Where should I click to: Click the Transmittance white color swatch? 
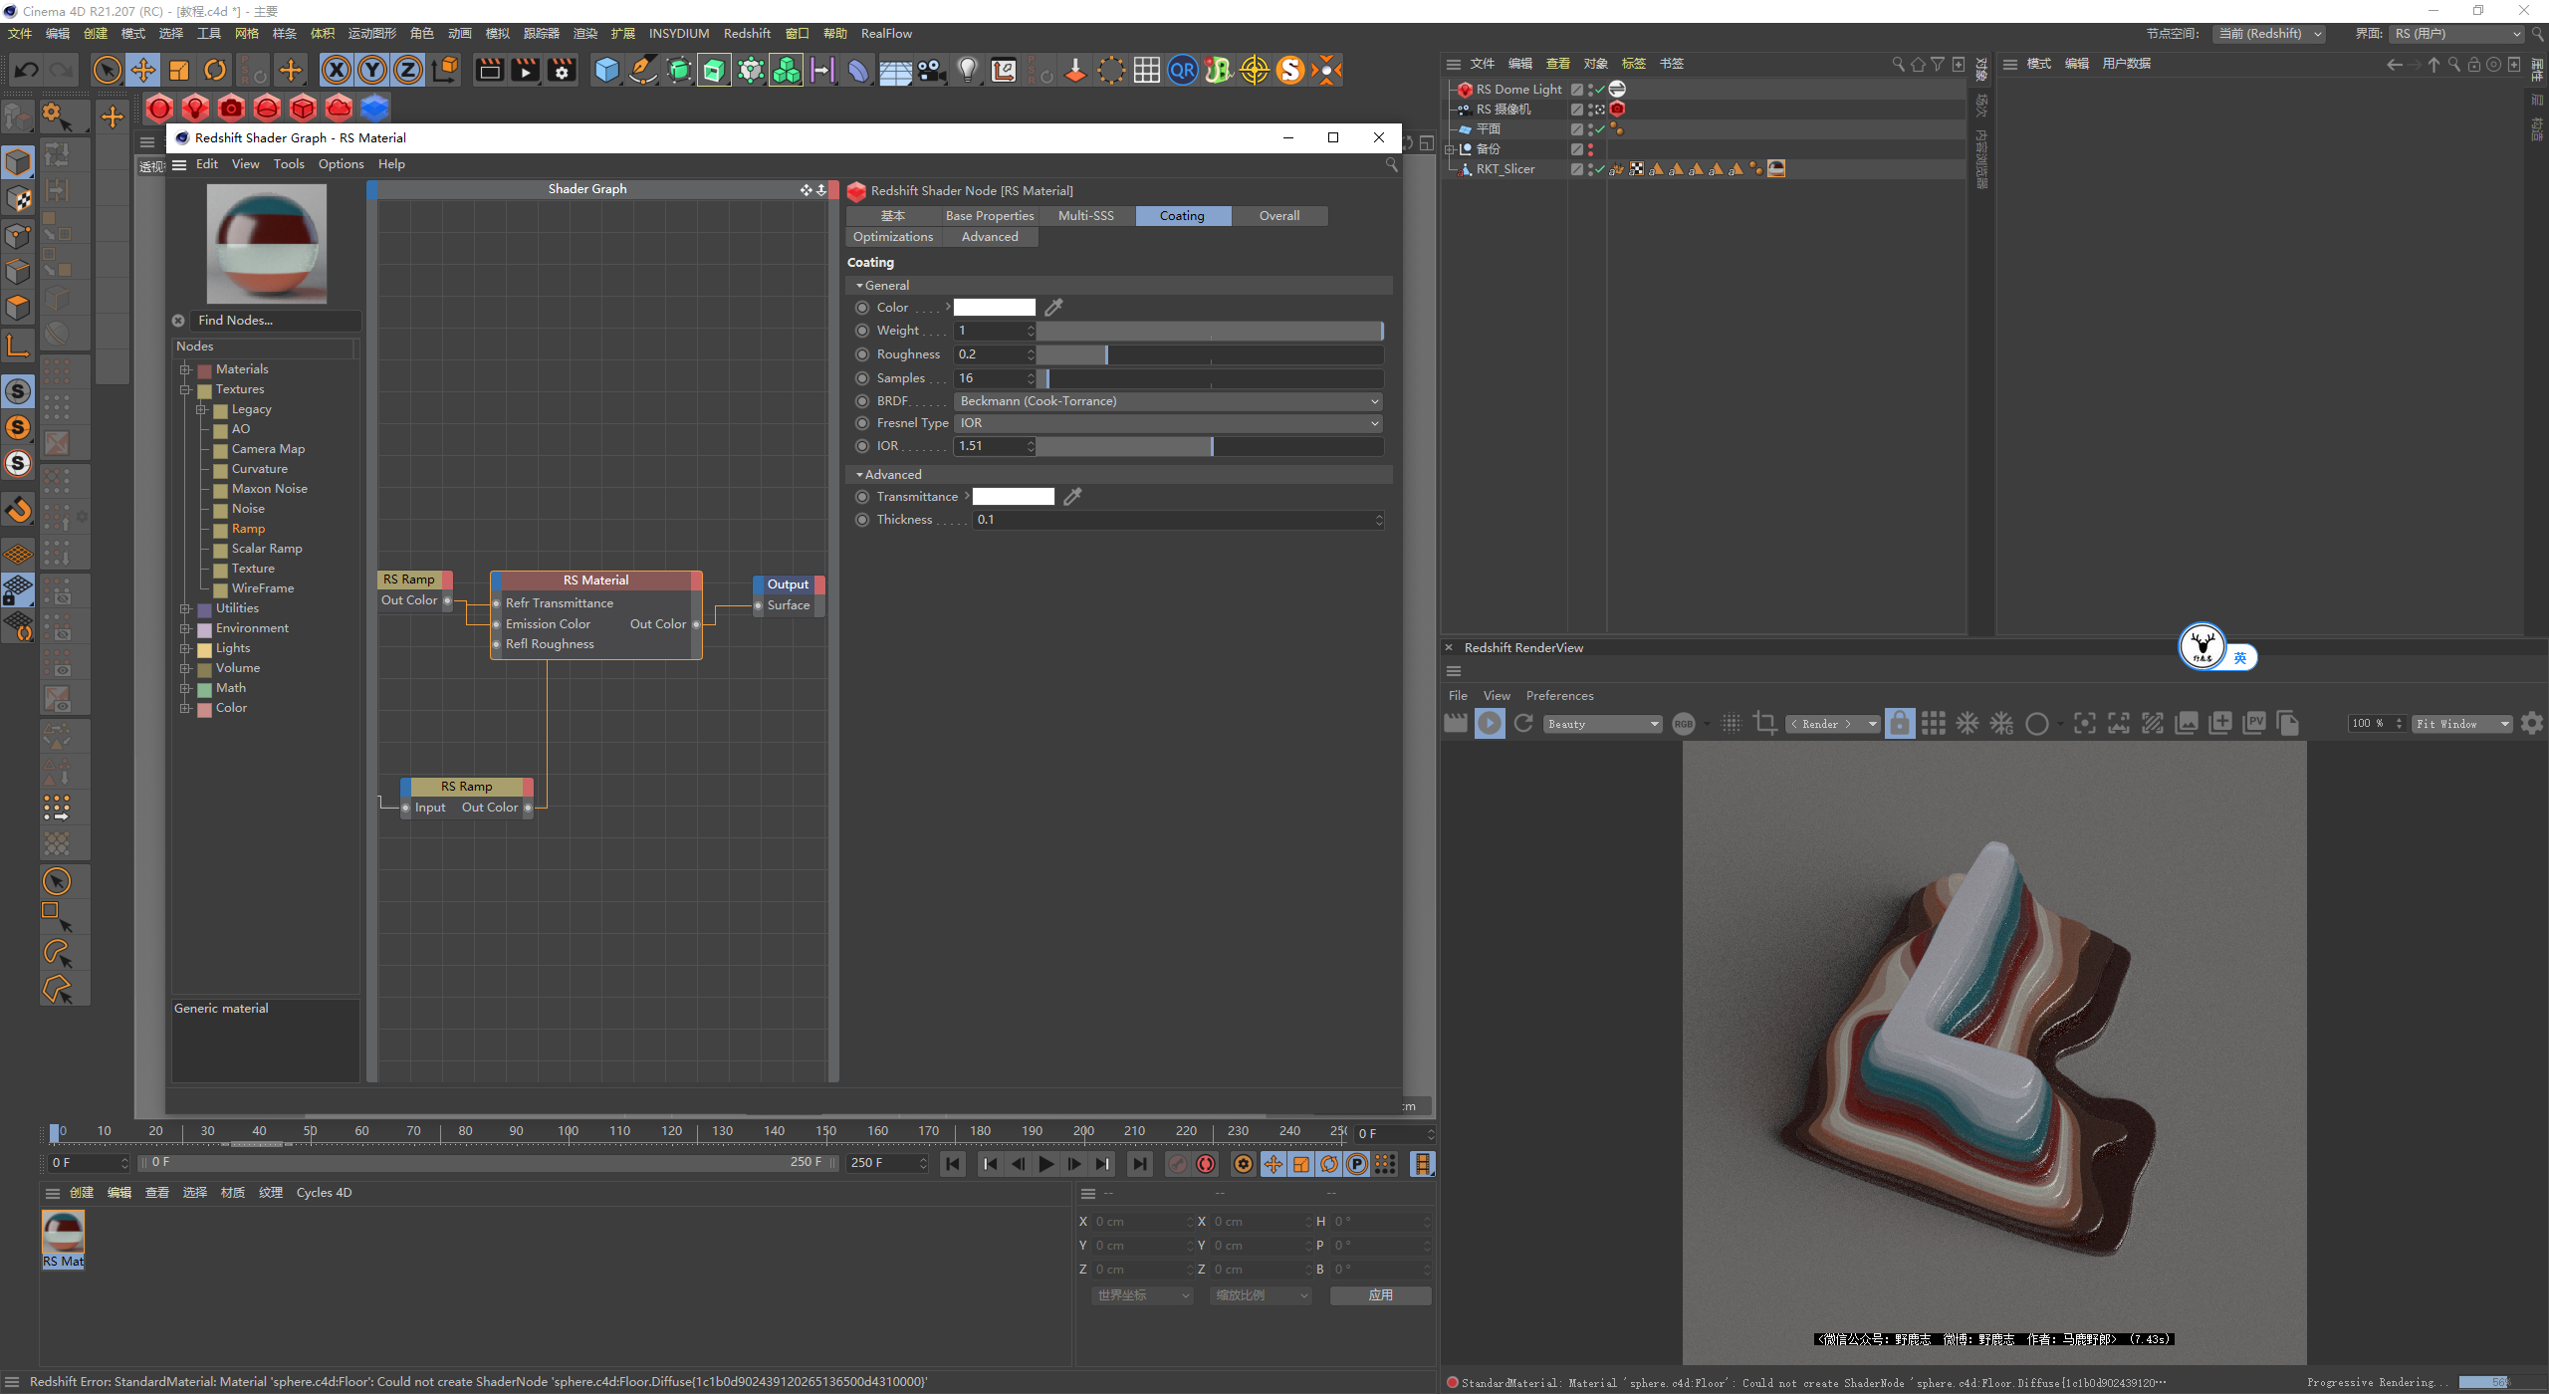pos(1013,497)
